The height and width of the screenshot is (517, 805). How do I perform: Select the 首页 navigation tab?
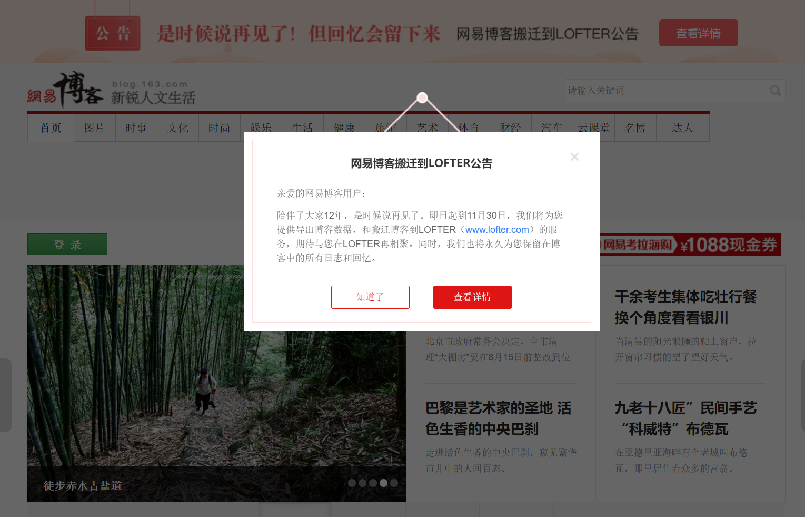[x=51, y=128]
